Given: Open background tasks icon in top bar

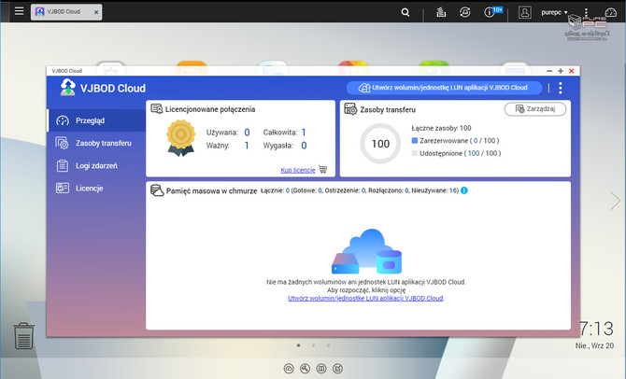Looking at the screenshot, I should coord(441,12).
